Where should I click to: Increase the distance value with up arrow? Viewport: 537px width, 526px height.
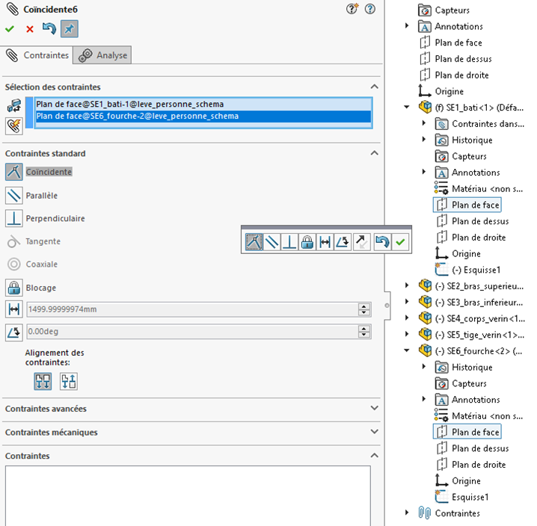[364, 306]
